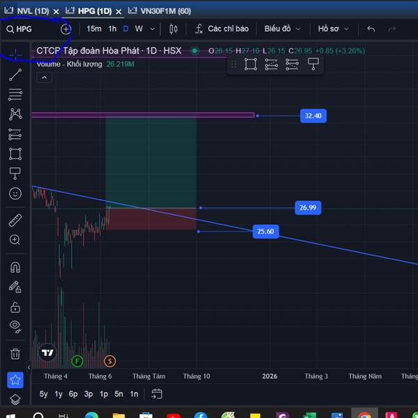
Task: Switch to 15m timeframe
Action: 94,29
